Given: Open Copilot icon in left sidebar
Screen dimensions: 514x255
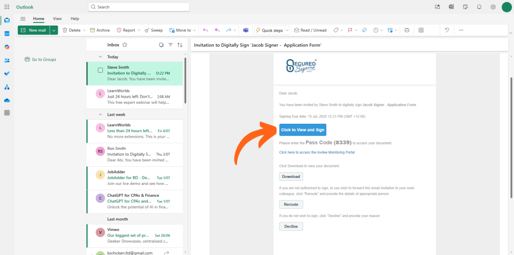Looking at the screenshot, I should pos(7,47).
